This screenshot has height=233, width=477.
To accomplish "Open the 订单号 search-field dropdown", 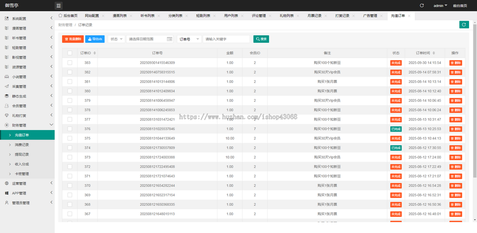I will tap(189, 39).
